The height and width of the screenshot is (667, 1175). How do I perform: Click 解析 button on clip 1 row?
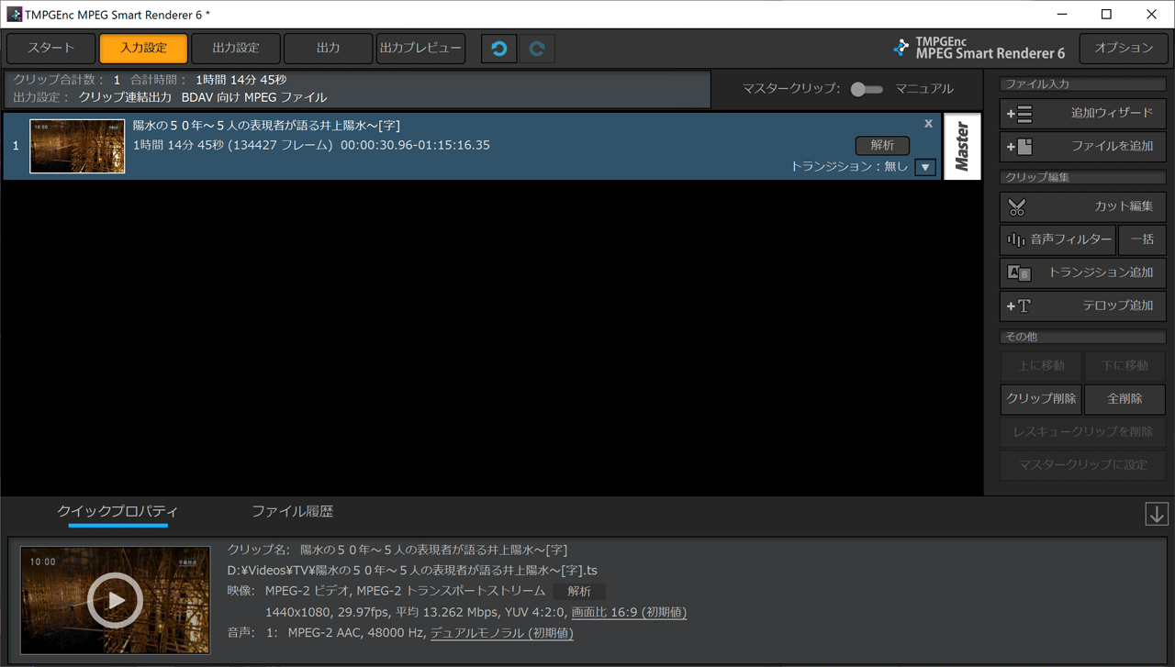click(x=882, y=145)
